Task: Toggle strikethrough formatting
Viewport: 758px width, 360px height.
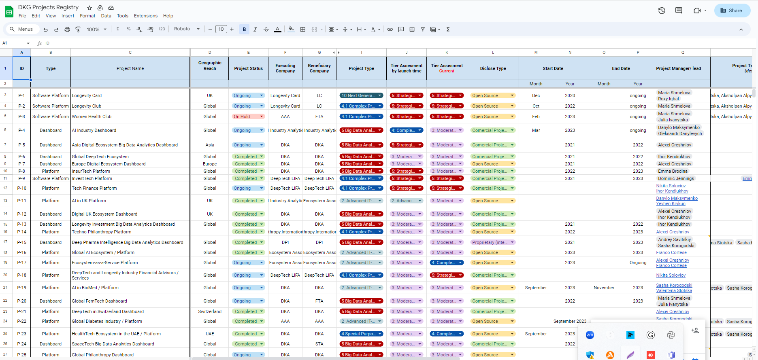Action: pyautogui.click(x=266, y=30)
